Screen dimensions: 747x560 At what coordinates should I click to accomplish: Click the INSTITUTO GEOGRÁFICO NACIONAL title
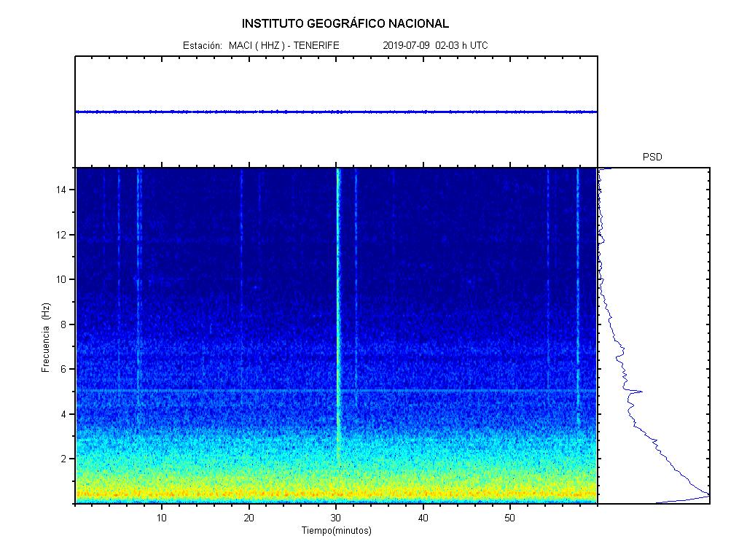(x=345, y=23)
